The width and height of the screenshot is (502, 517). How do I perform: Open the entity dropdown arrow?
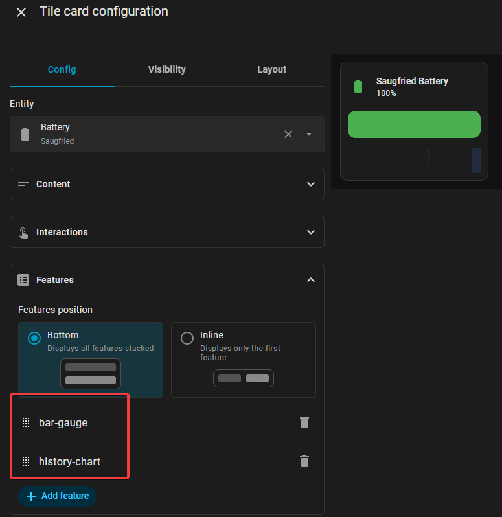tap(309, 134)
